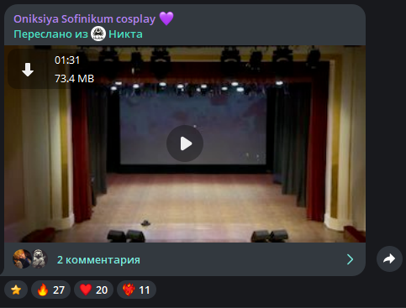Forward the post using the share arrow

(x=389, y=258)
